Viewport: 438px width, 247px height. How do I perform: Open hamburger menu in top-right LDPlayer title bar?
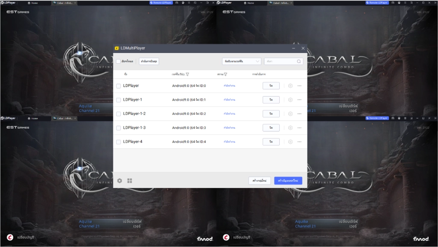405,3
